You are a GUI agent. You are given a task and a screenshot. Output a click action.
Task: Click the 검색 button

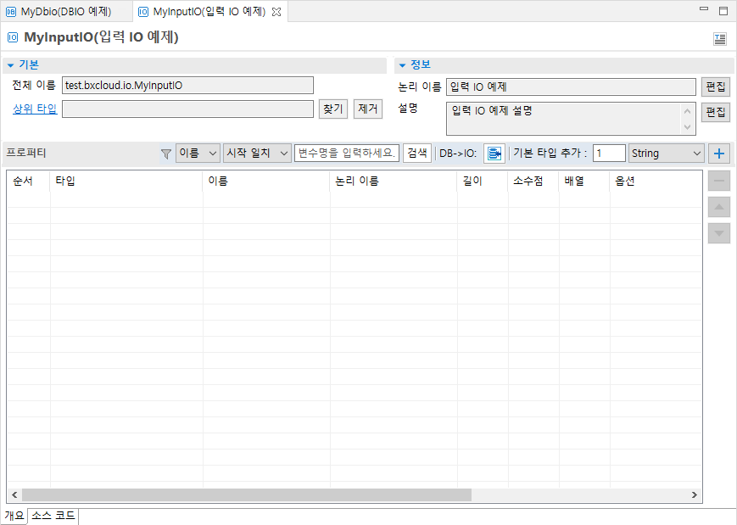[x=417, y=154]
